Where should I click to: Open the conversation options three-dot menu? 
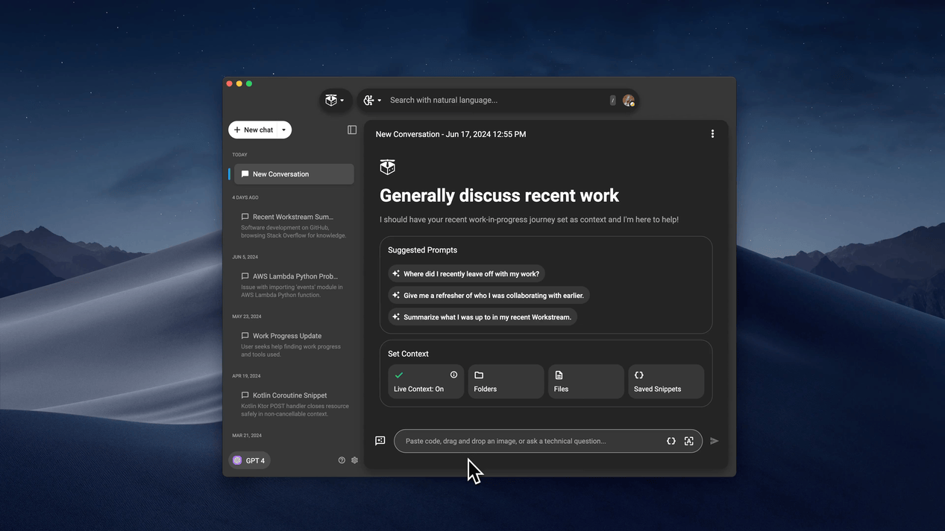coord(712,134)
